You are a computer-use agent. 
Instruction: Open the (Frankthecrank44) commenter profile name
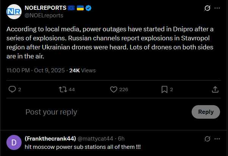(51, 138)
